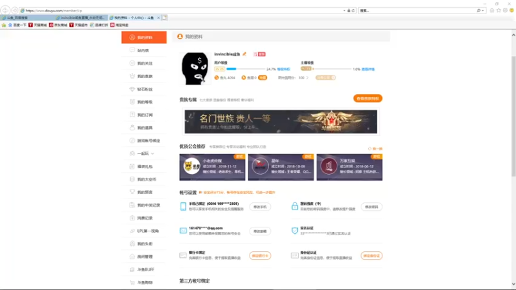Open 我的订阅 in the sidebar
The height and width of the screenshot is (290, 516).
pyautogui.click(x=144, y=115)
